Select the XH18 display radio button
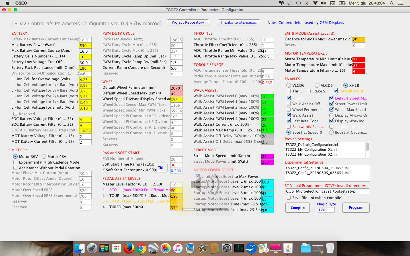Screen dimensions: 410x256 point(346,85)
